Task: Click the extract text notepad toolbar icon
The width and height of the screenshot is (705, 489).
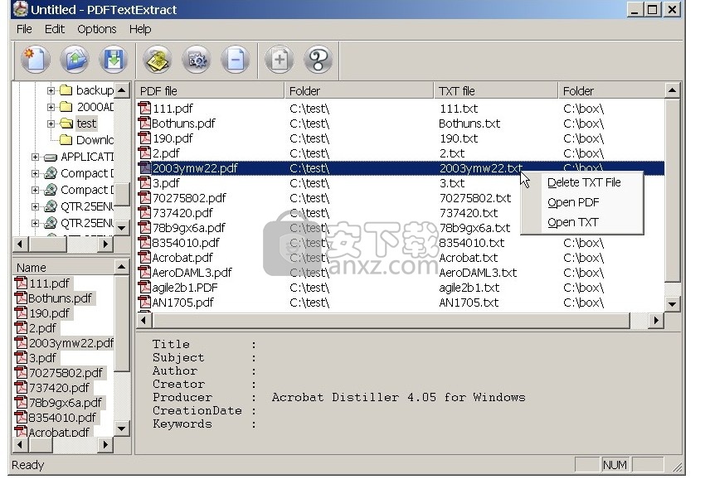Action: coord(158,60)
